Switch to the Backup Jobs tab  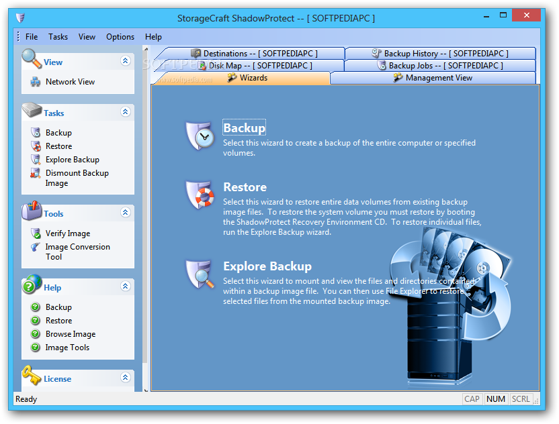point(440,66)
